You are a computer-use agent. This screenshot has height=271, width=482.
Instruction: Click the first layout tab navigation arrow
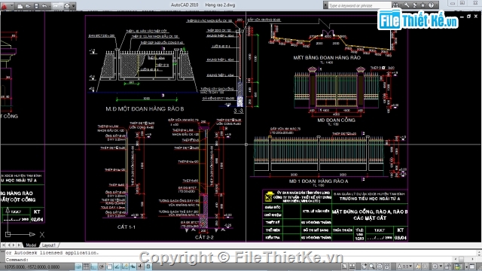coord(3,245)
